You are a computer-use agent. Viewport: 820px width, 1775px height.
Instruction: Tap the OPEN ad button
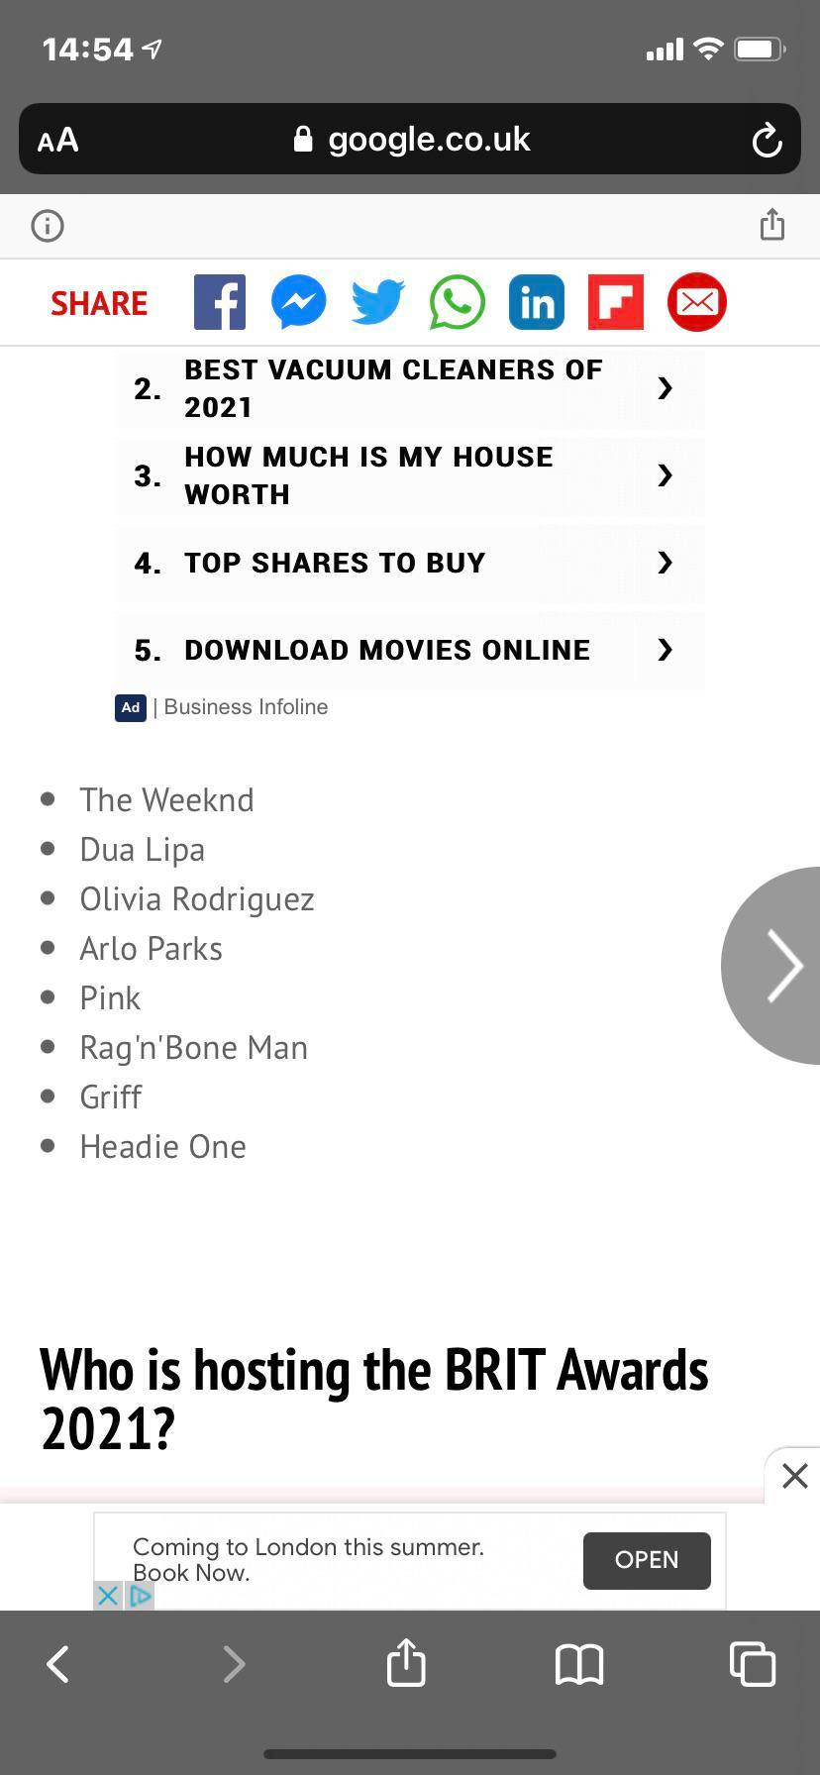click(x=646, y=1560)
